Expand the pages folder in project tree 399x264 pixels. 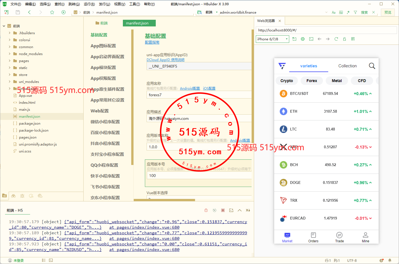click(x=10, y=61)
